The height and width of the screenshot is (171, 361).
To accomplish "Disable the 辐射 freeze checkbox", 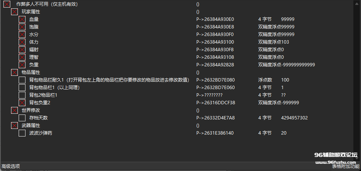I will click(22, 50).
